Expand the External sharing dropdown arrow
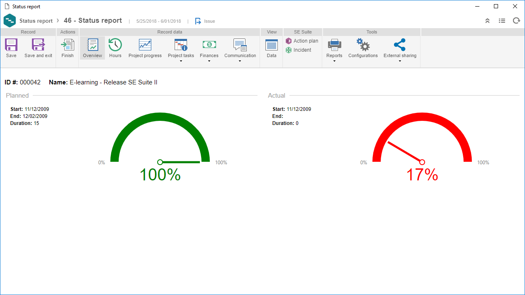This screenshot has width=525, height=295. click(x=400, y=61)
